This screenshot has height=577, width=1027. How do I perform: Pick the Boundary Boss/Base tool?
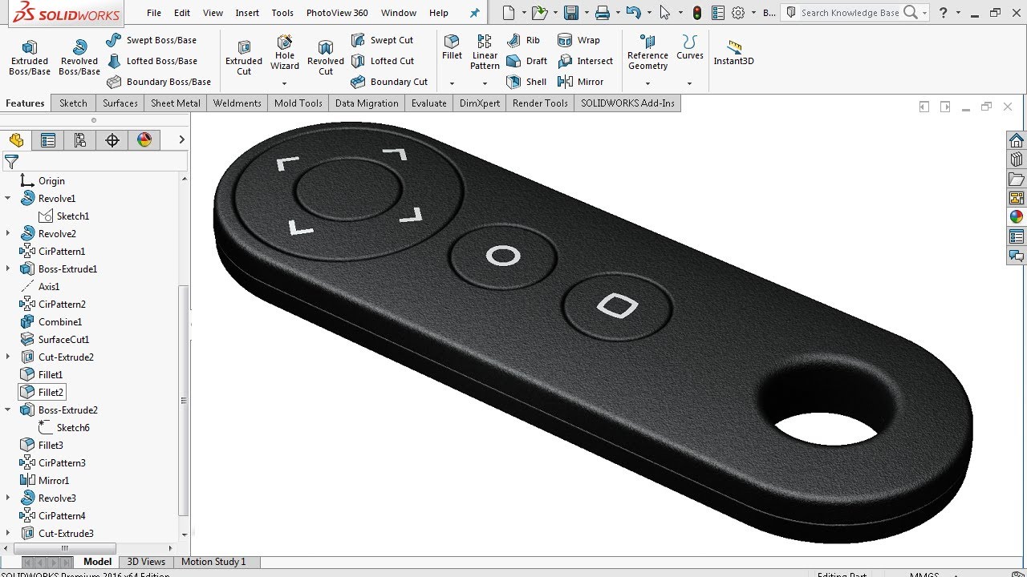pos(158,82)
